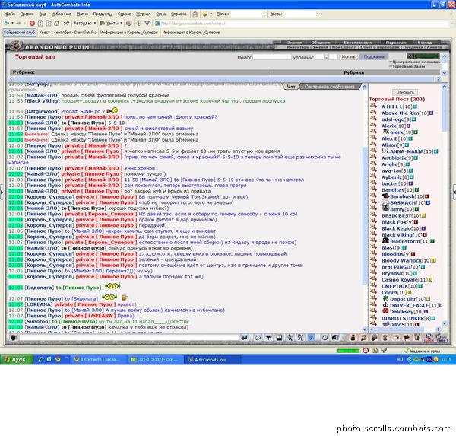Image resolution: width=456 pixels, height=436 pixels.
Task: Click the chat message input field
Action: 129,337
